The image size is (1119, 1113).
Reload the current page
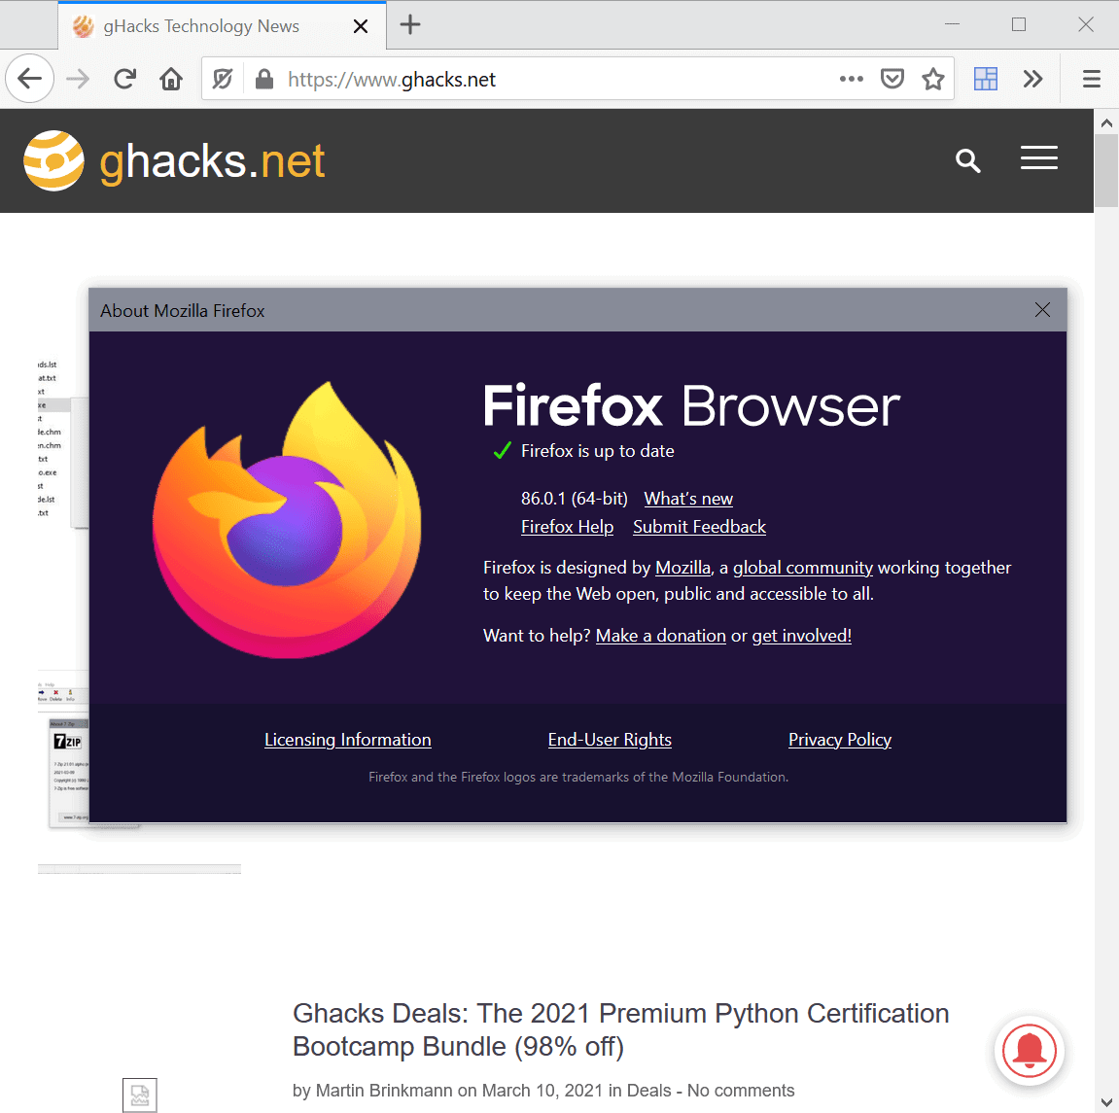(x=124, y=79)
